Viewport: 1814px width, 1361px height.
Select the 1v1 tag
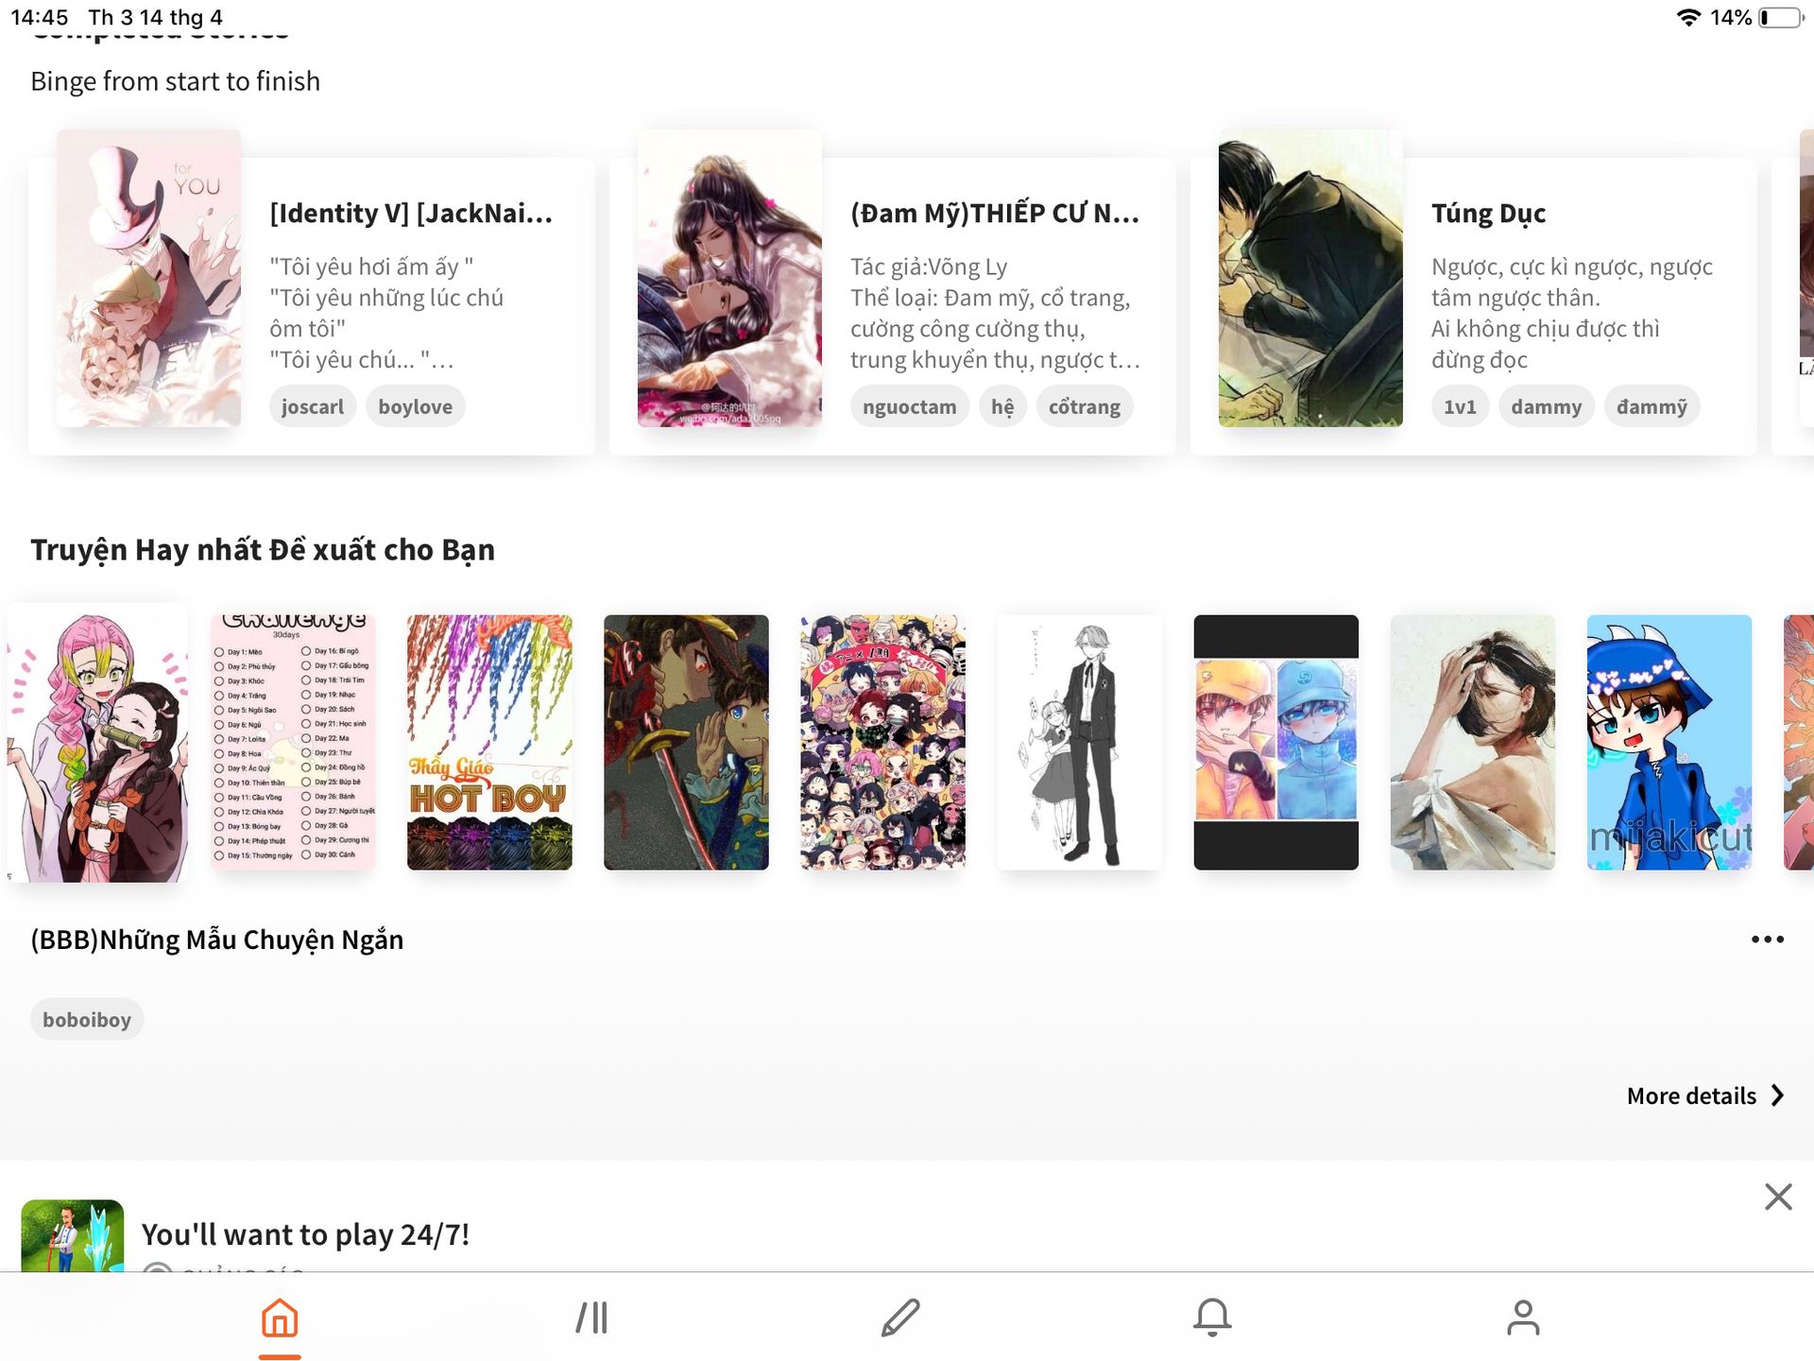point(1460,406)
